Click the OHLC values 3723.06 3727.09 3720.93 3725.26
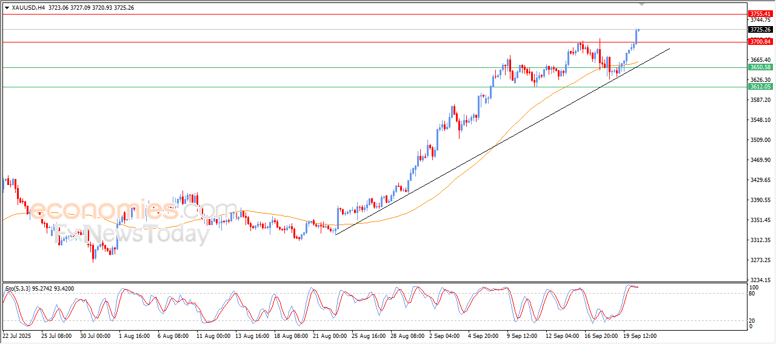This screenshot has height=344, width=776. pyautogui.click(x=91, y=8)
